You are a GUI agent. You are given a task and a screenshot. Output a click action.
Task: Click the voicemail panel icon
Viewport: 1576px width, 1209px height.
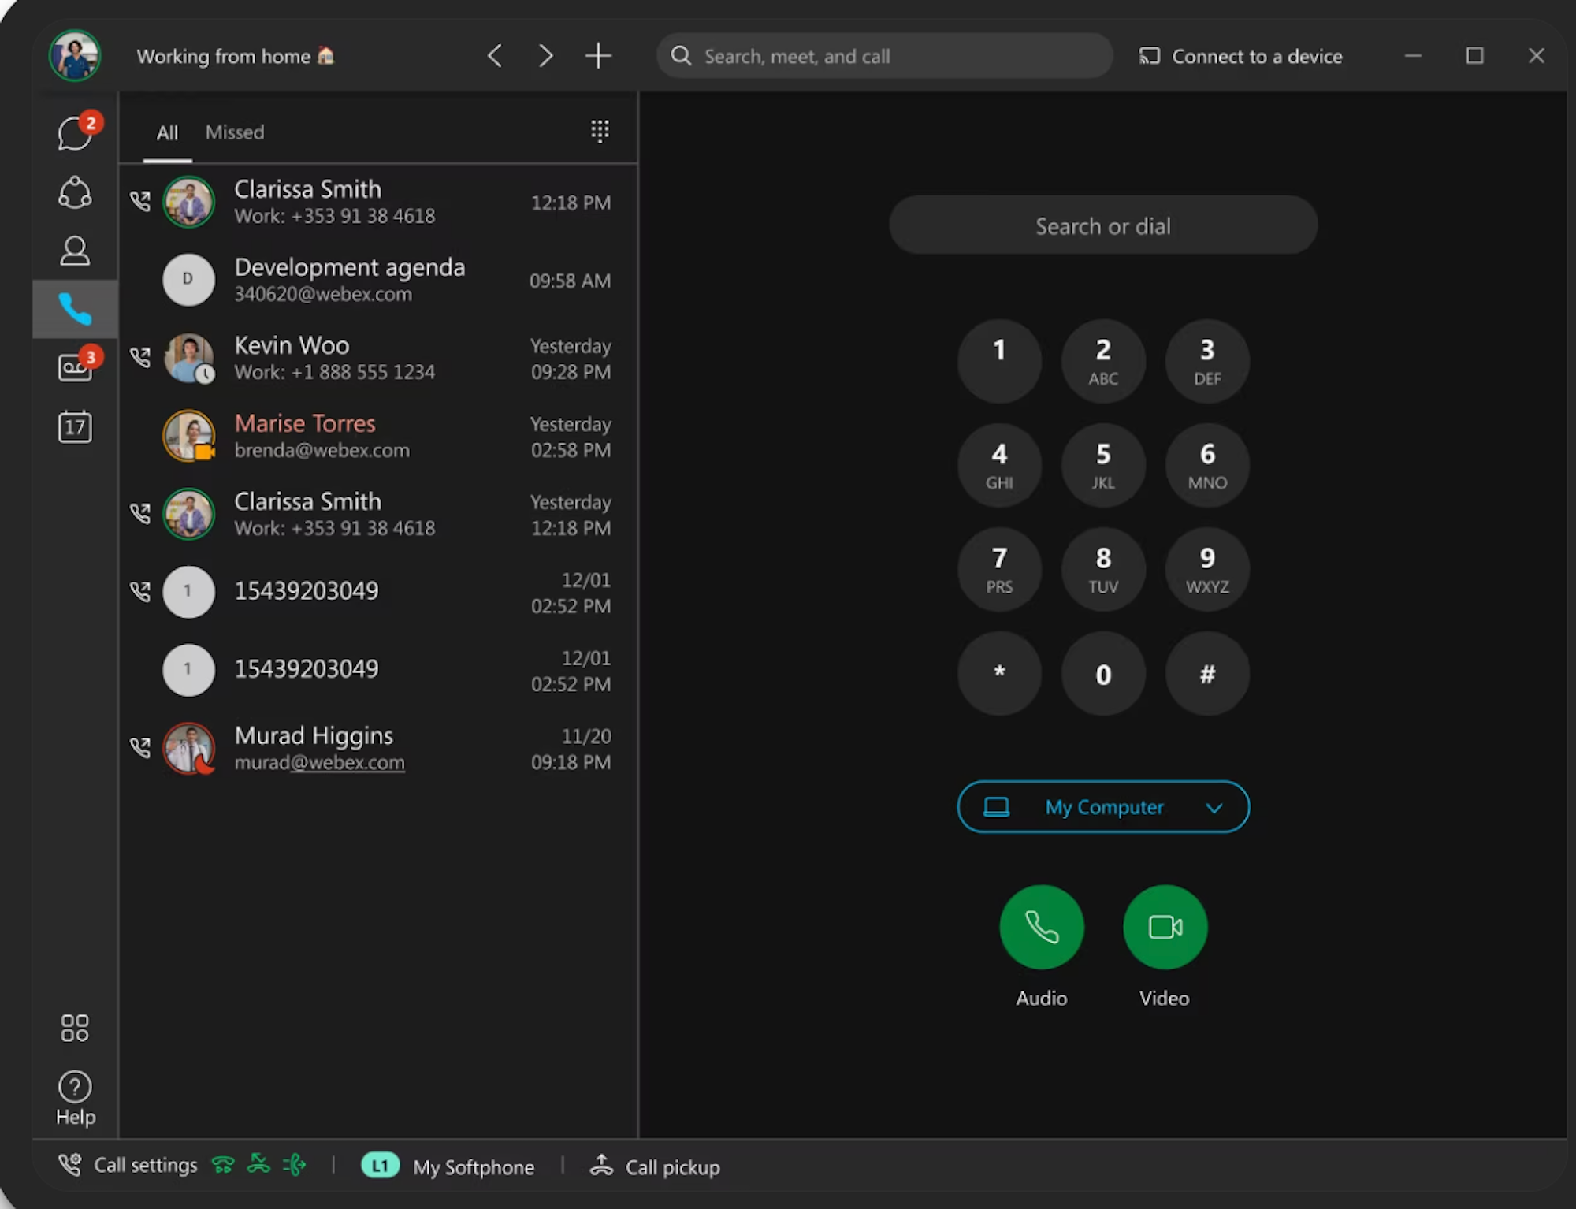(75, 367)
